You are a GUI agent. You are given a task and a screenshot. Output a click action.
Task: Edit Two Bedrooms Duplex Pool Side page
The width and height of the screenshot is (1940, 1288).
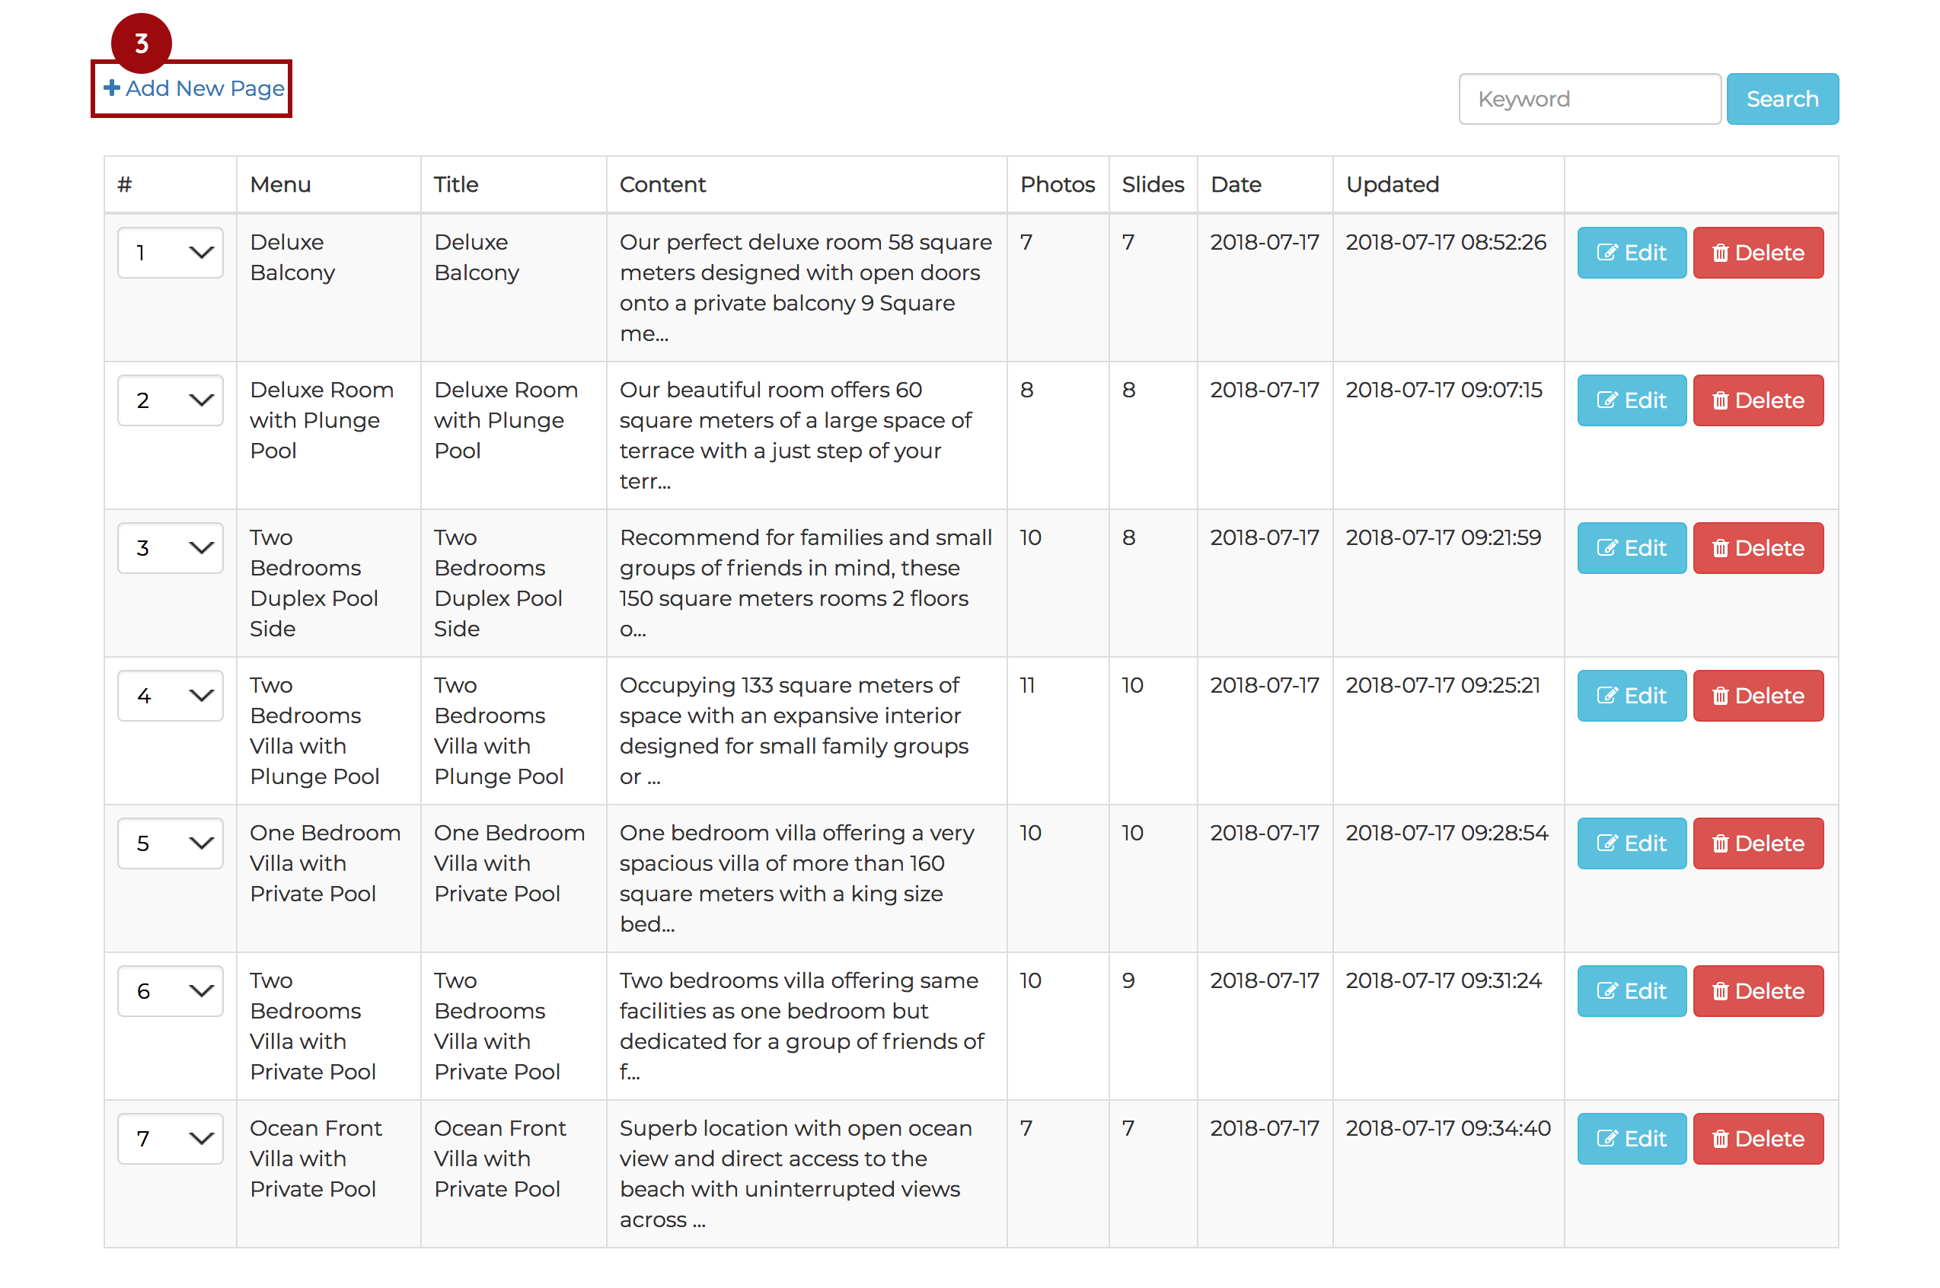coord(1631,548)
